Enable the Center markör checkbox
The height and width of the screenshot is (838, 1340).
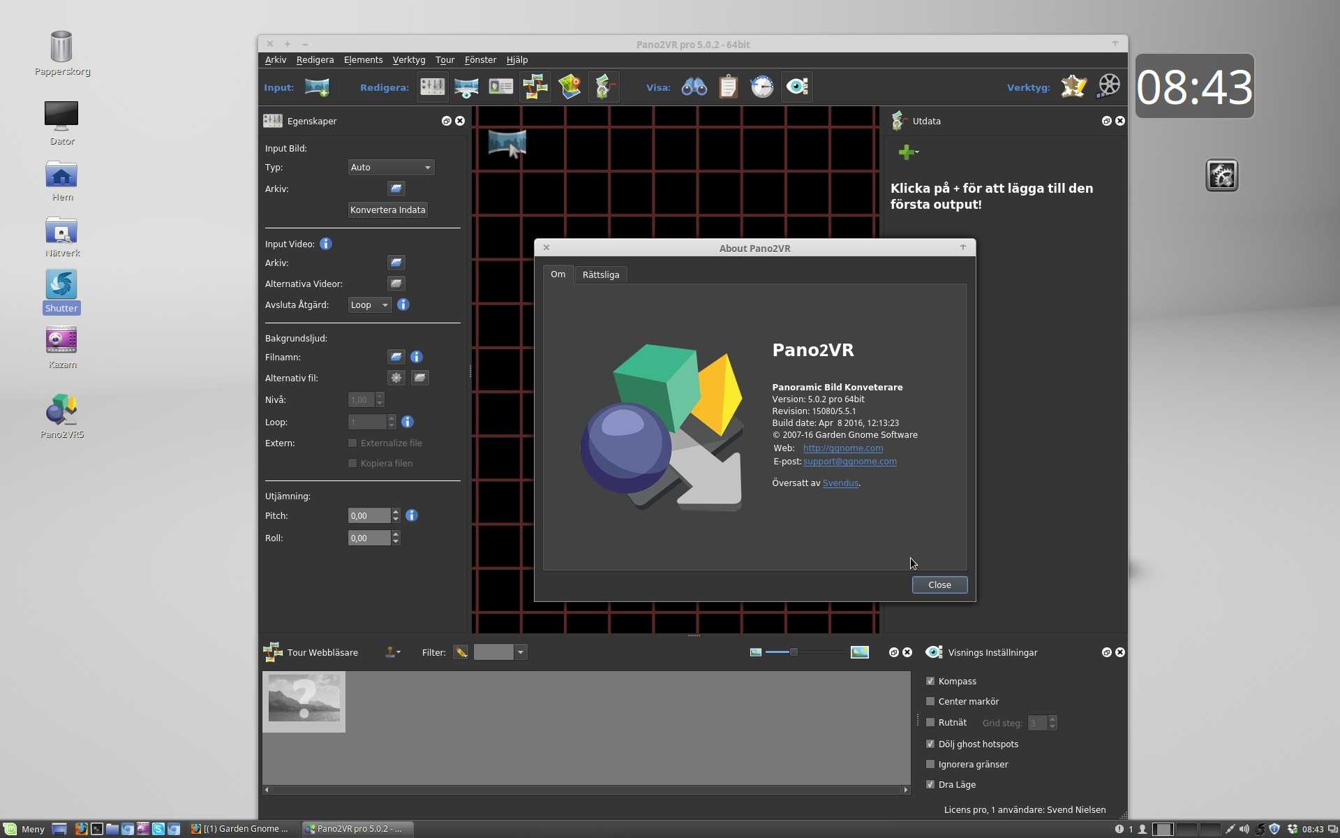930,701
